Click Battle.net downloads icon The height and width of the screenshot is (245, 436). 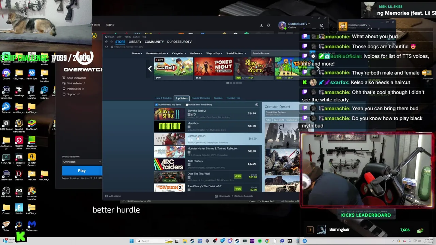tap(261, 25)
